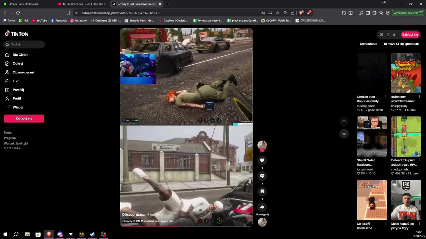
Task: Seek on the red video progress bar
Action: point(186,226)
